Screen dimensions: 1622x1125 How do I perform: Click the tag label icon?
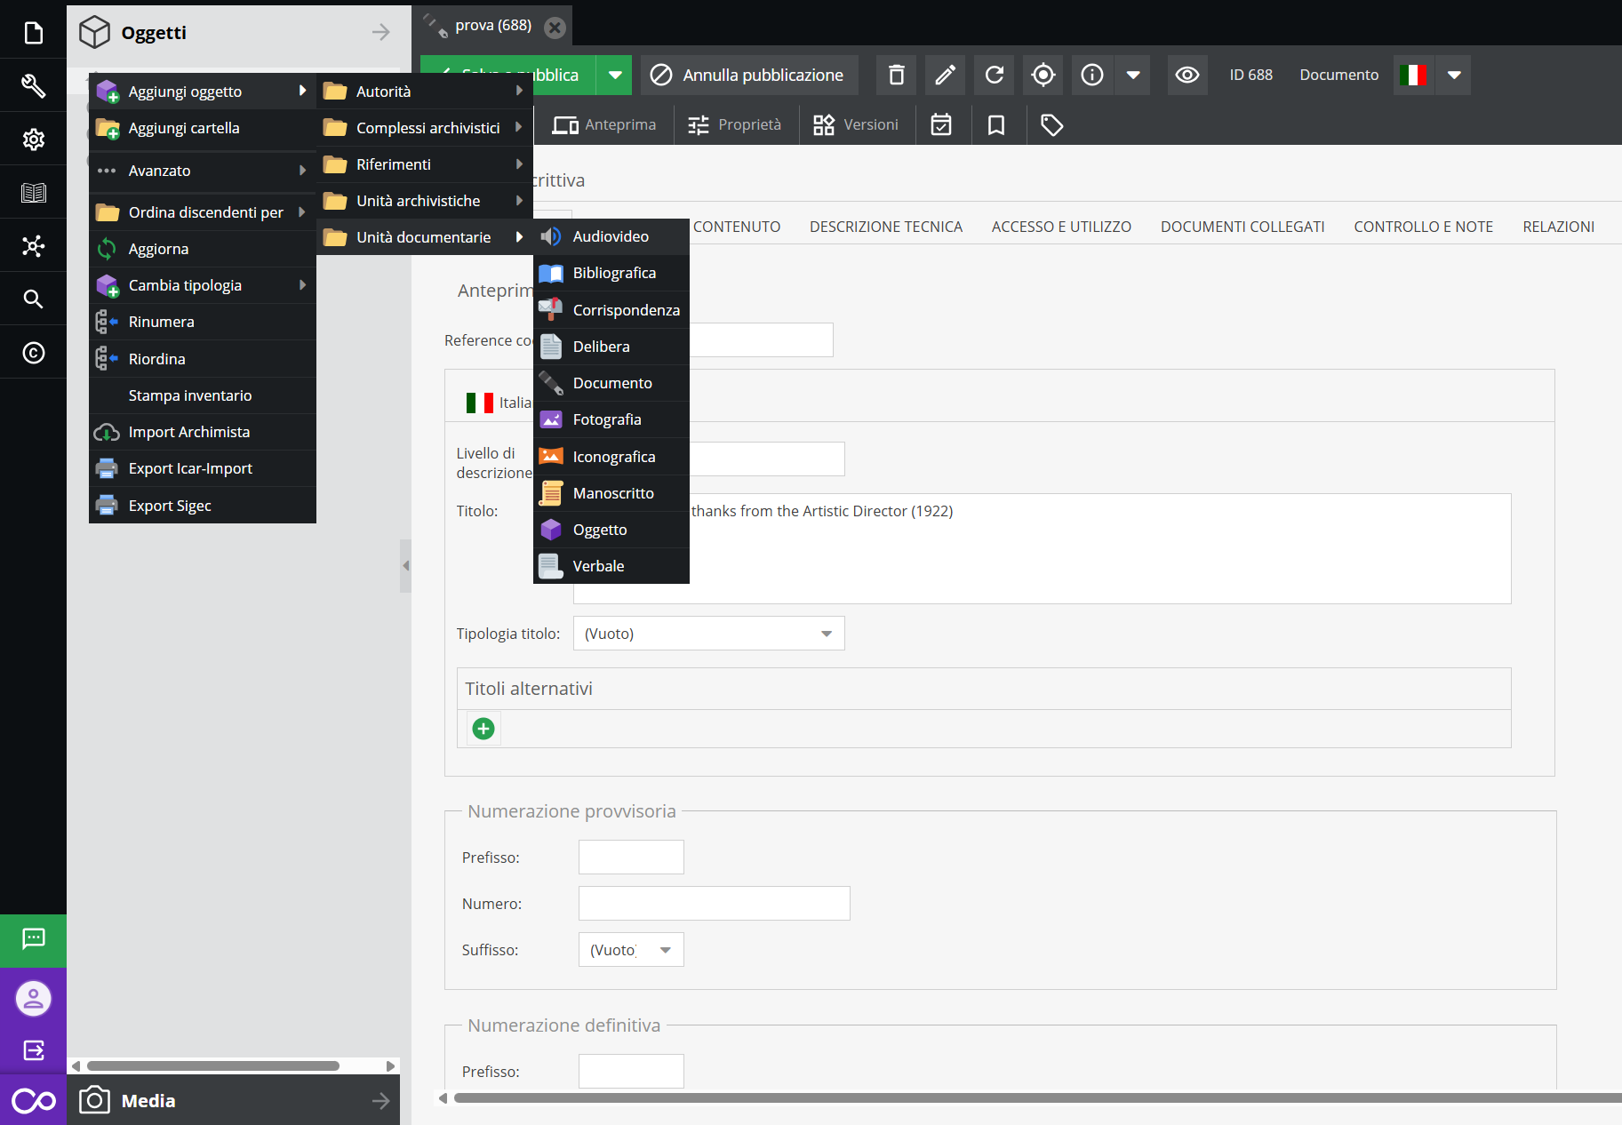1051,125
